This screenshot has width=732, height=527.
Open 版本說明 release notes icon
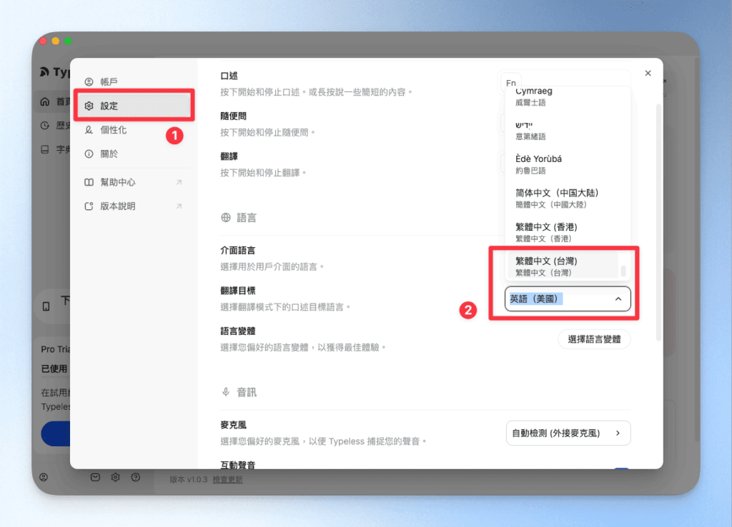[90, 205]
